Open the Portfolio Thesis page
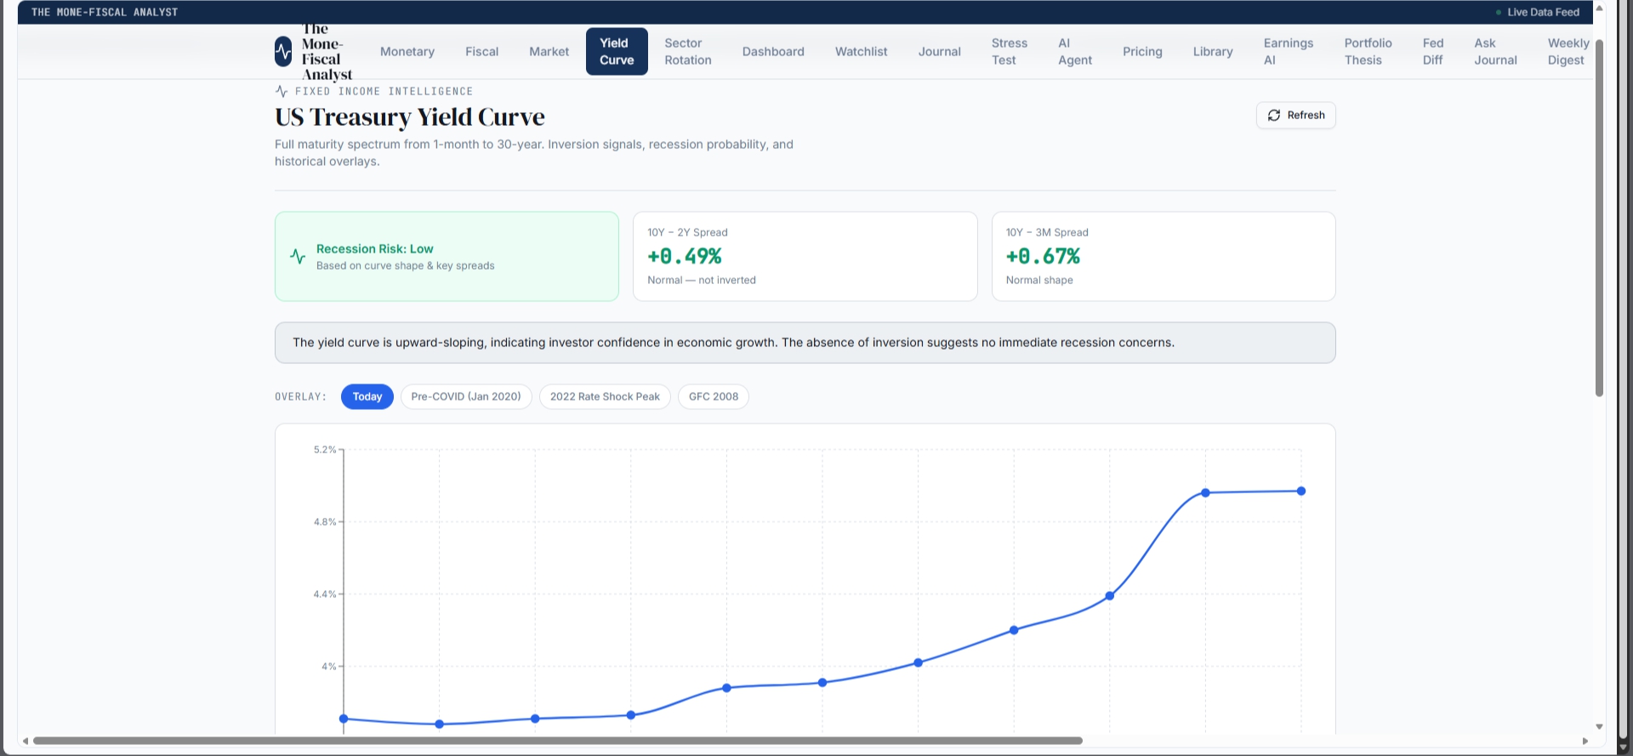The width and height of the screenshot is (1633, 756). pyautogui.click(x=1368, y=52)
